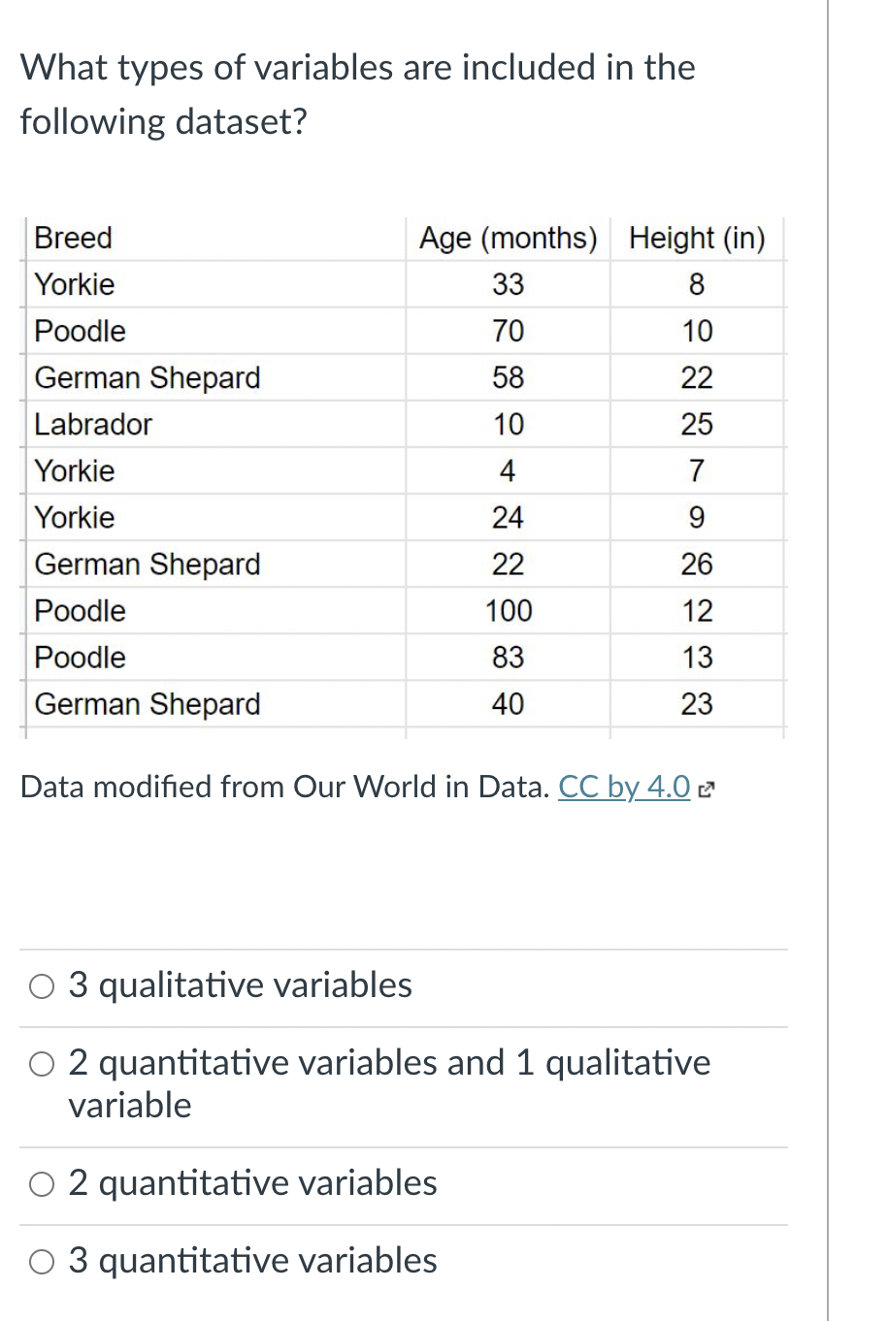
Task: Click the age cell showing 100
Action: [x=508, y=611]
